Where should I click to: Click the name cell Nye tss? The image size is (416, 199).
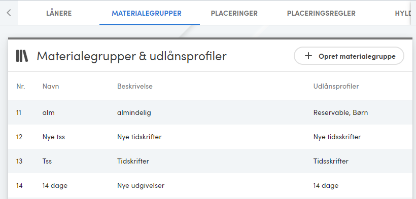54,137
